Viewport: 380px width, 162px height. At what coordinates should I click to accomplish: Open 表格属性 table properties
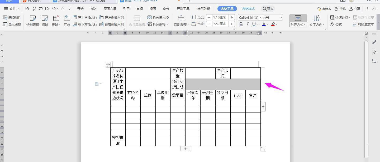coord(12,17)
